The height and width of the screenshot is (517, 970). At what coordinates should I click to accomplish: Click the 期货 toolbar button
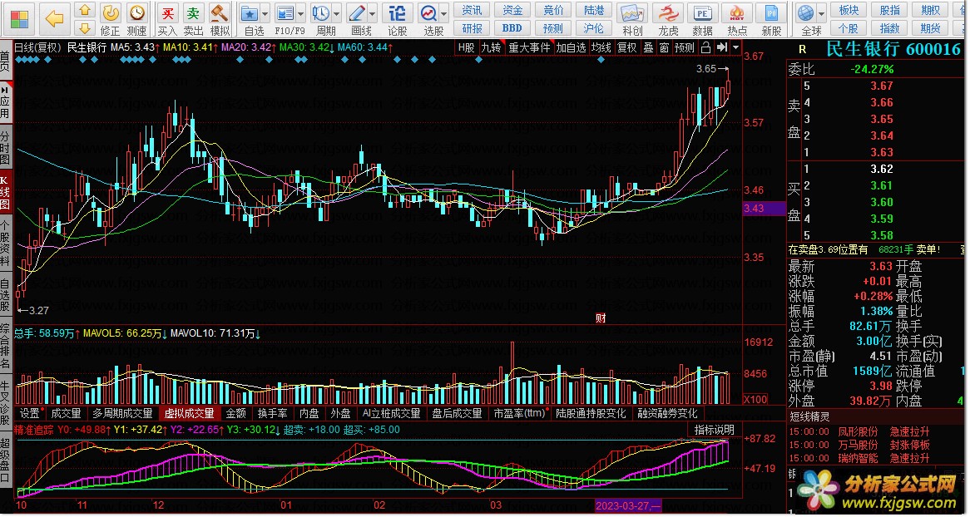(930, 27)
